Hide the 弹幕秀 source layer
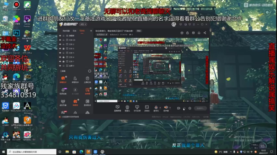Viewport: 277px width, 155px height. 60,36
